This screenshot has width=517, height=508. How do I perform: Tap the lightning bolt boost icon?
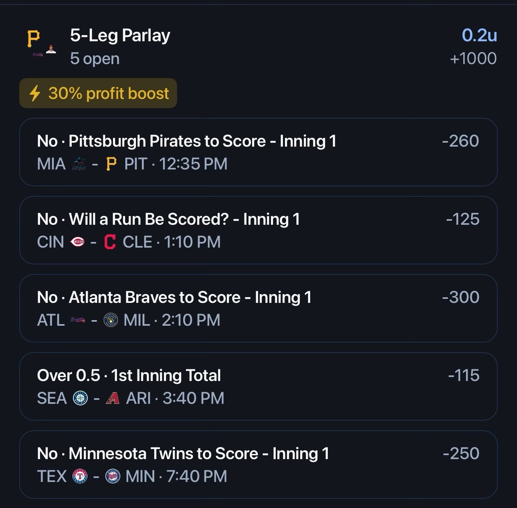(35, 93)
